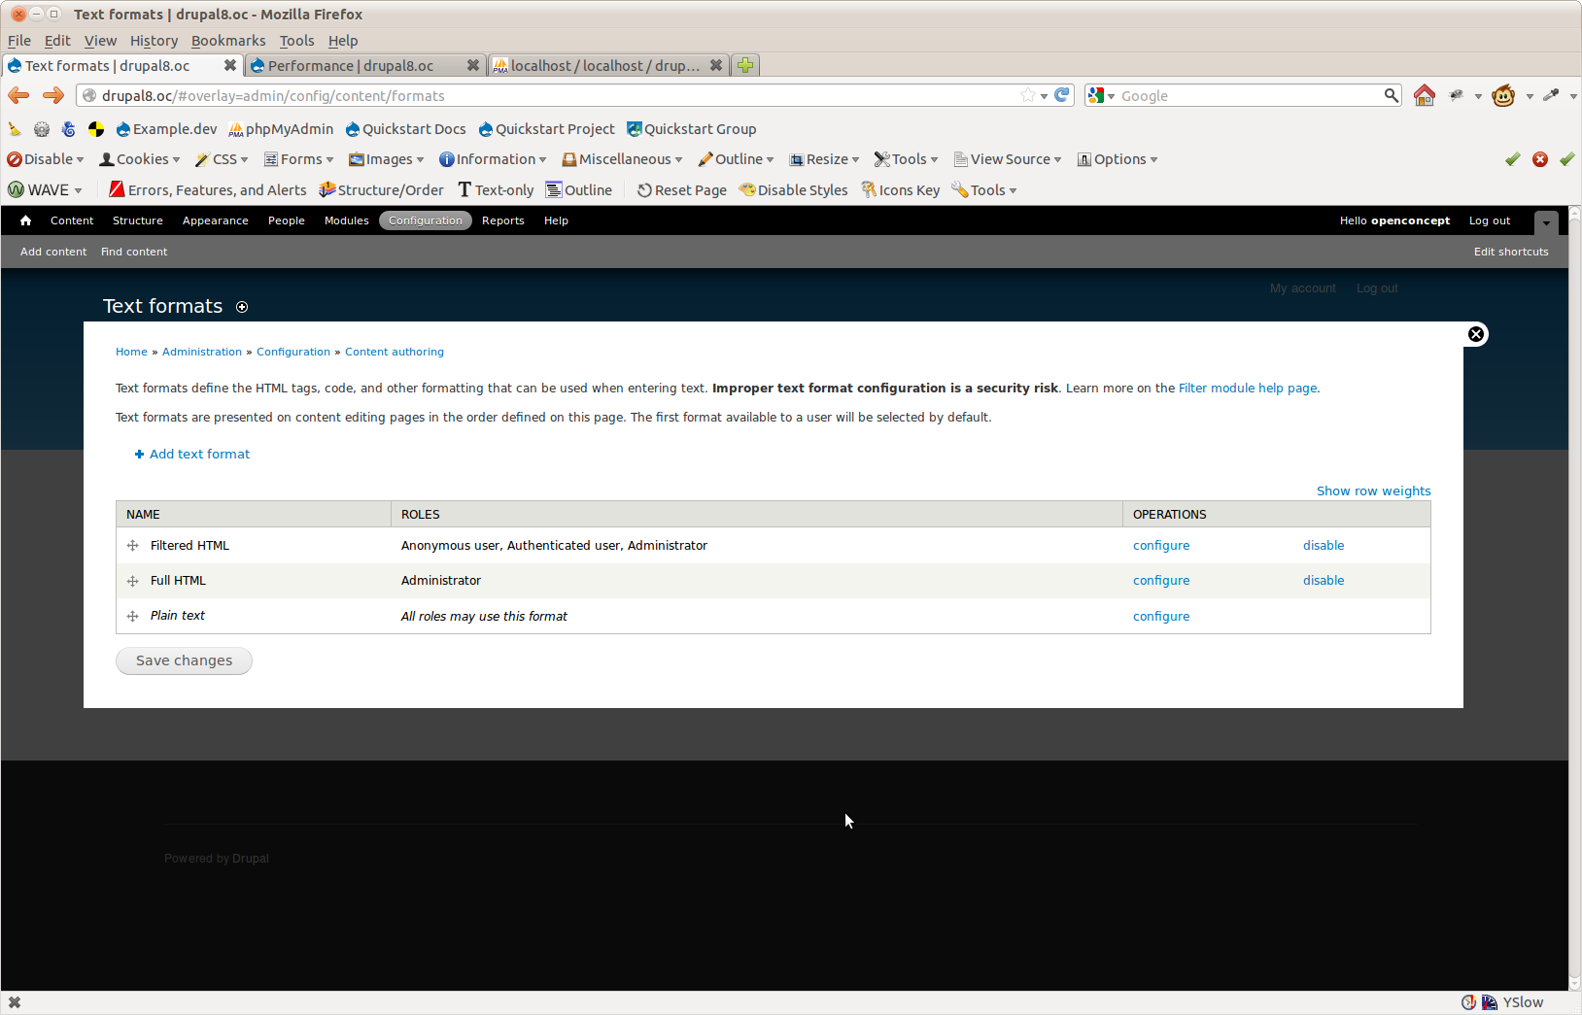Grab the Filtered HTML row drag handle

coord(133,546)
